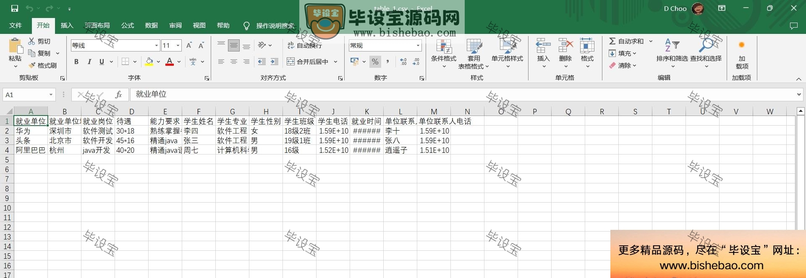
Task: Click the accounting number format icon
Action: 355,62
